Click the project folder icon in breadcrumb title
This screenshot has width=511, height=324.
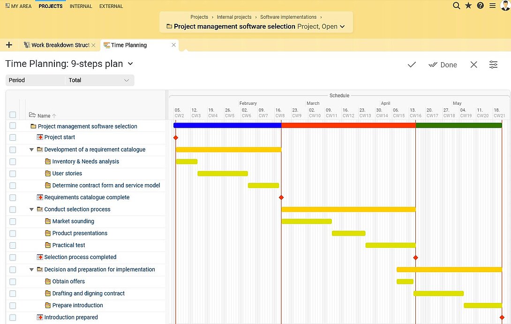tap(169, 26)
